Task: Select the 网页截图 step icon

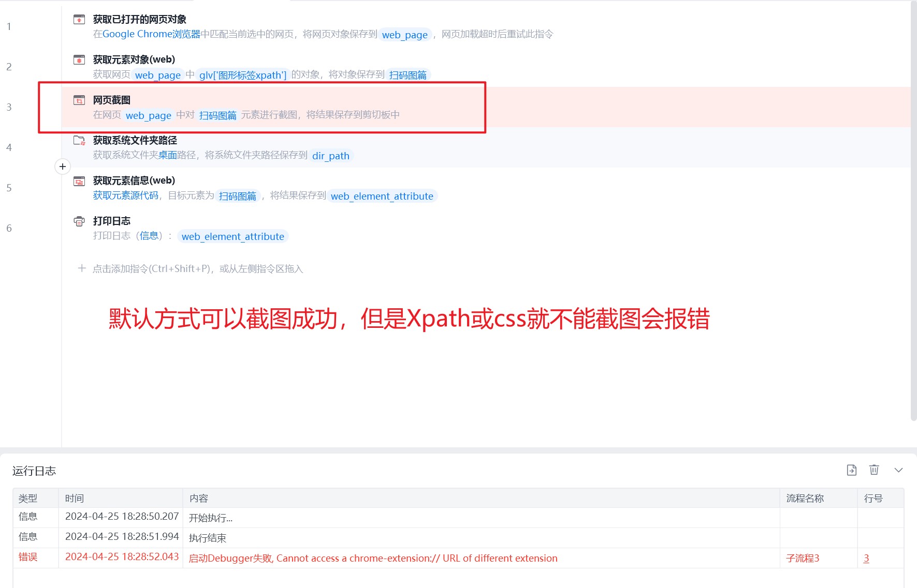Action: (79, 100)
